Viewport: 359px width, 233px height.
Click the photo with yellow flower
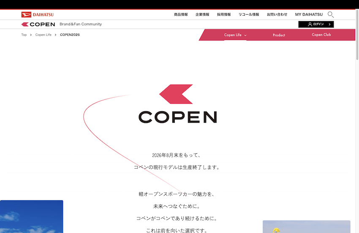pos(306,227)
